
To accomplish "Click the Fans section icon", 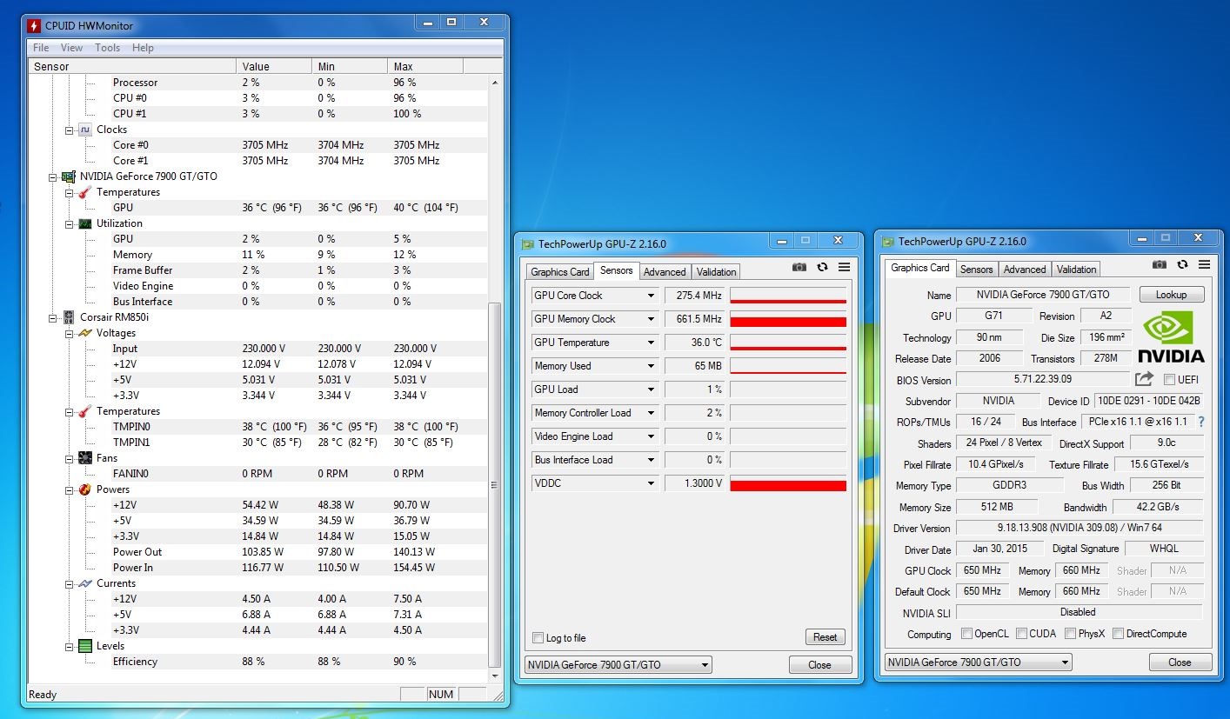I will coord(84,458).
